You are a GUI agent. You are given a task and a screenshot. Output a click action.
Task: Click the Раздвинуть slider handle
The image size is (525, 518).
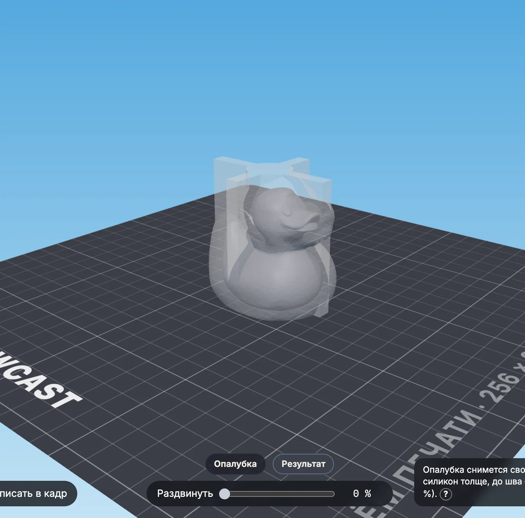(x=225, y=494)
